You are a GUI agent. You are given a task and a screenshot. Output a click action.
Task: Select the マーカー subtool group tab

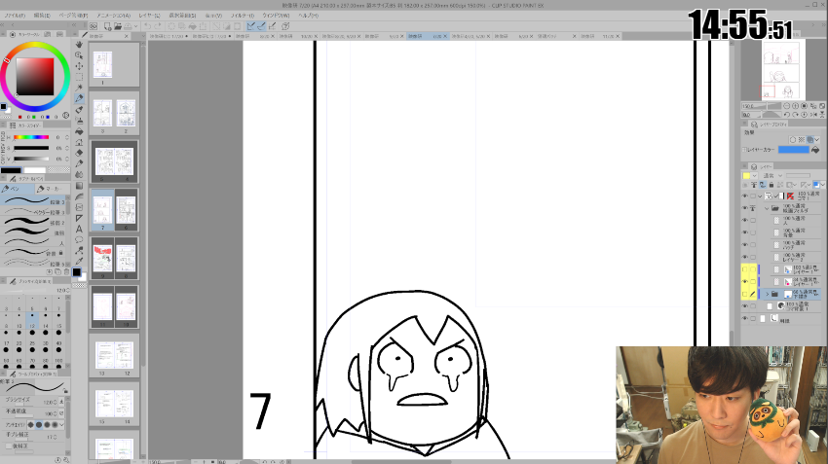coord(52,189)
